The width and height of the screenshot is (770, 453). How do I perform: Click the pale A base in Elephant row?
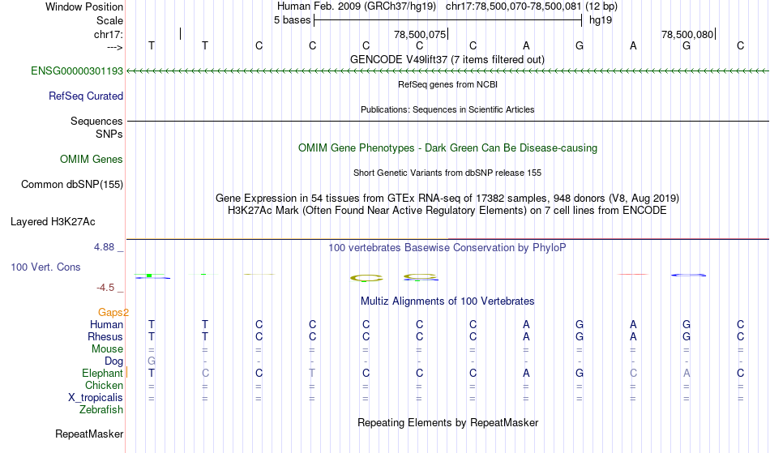pyautogui.click(x=687, y=373)
